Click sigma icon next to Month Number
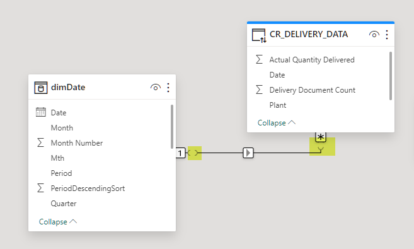Viewport: 414px width, 249px height. 40,142
